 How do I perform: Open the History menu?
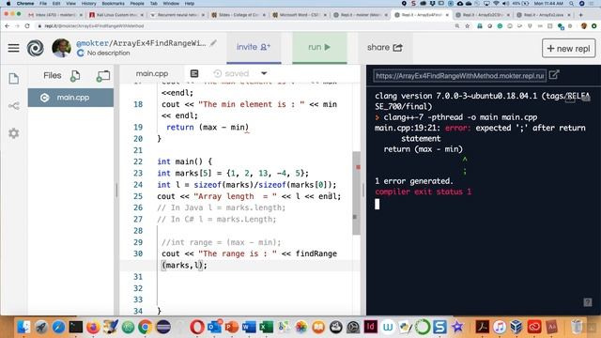pos(88,4)
